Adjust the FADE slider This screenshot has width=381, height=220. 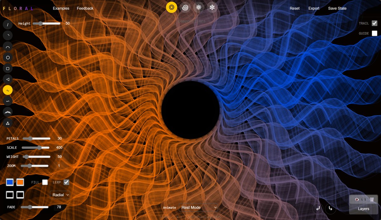pyautogui.click(x=35, y=207)
